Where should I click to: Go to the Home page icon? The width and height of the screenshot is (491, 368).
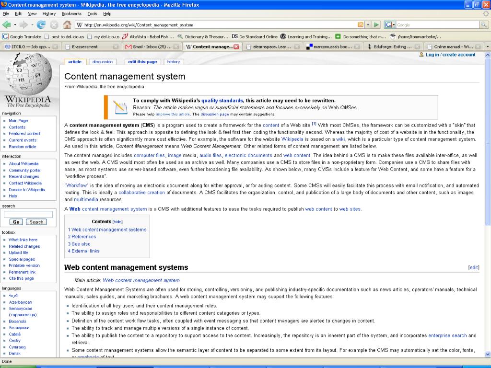(67, 25)
